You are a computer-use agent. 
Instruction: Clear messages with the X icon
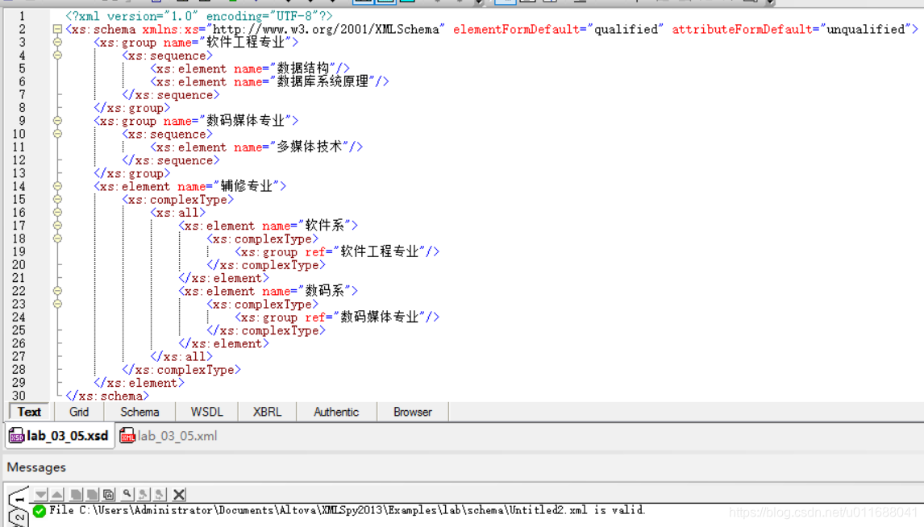click(179, 495)
